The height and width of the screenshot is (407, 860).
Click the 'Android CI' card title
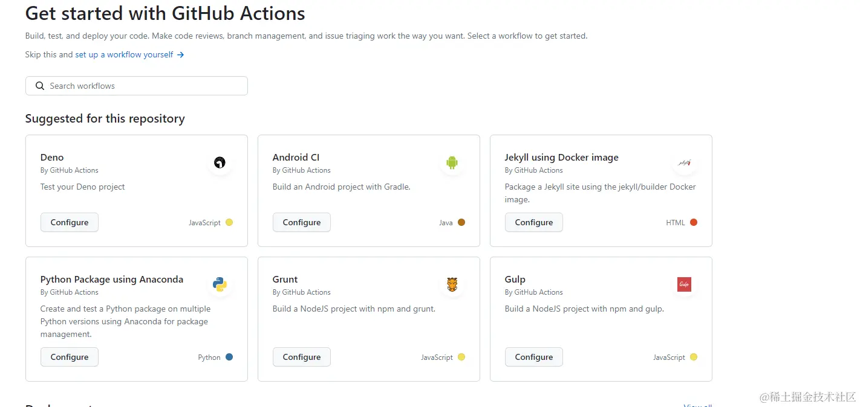pos(296,157)
